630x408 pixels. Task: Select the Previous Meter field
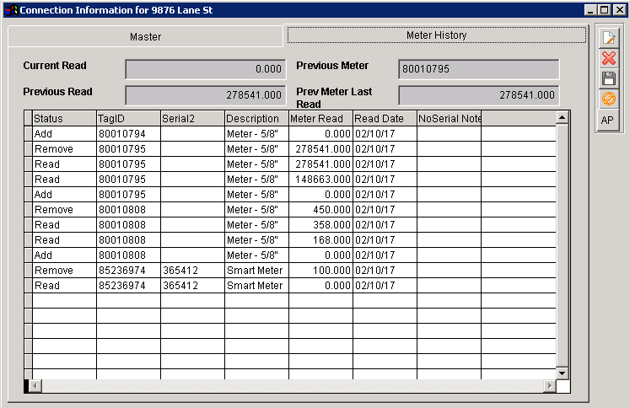pos(478,69)
